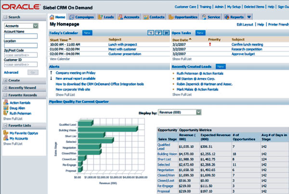Switch calendar to month view icon
The width and height of the screenshot is (289, 194).
(x=166, y=33)
